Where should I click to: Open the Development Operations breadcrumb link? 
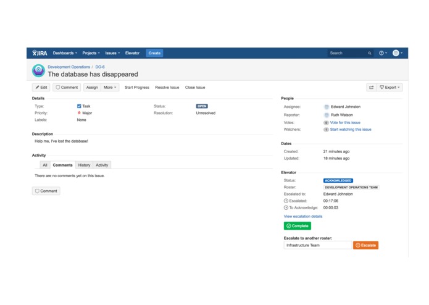(69, 67)
